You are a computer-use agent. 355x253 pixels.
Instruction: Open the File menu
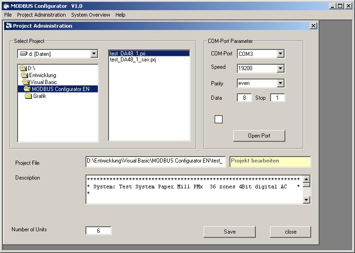point(8,15)
